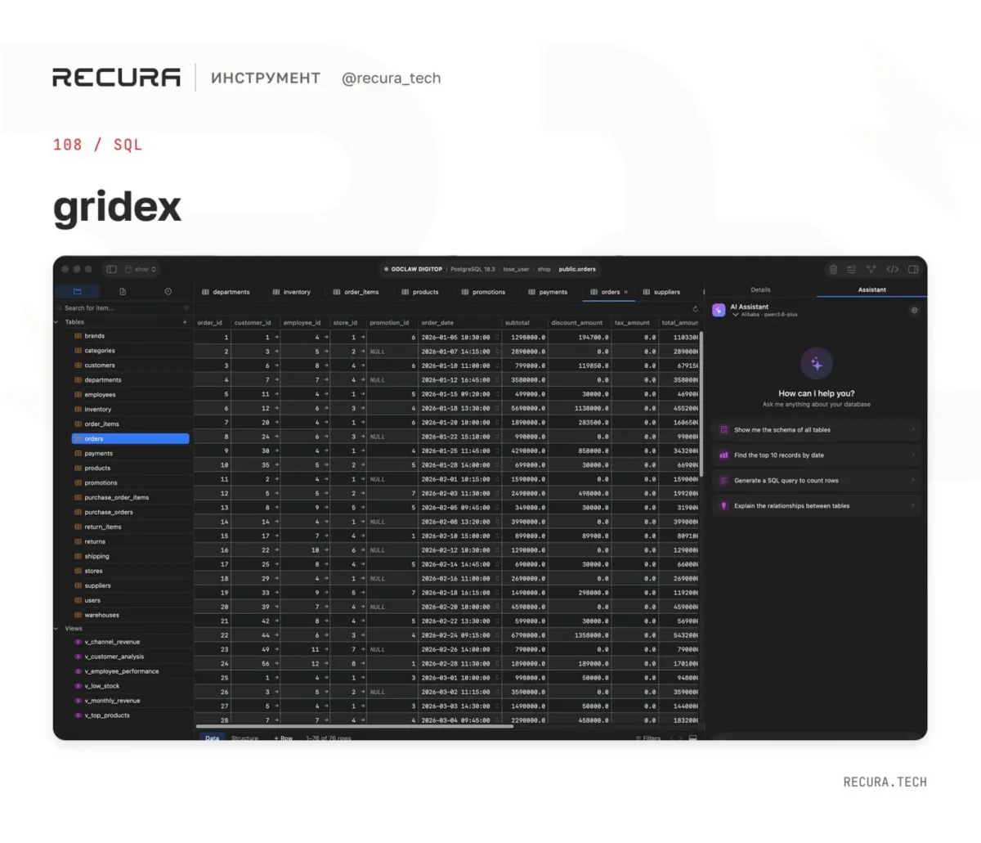The height and width of the screenshot is (843, 981).
Task: Refresh the table data
Action: click(x=695, y=309)
